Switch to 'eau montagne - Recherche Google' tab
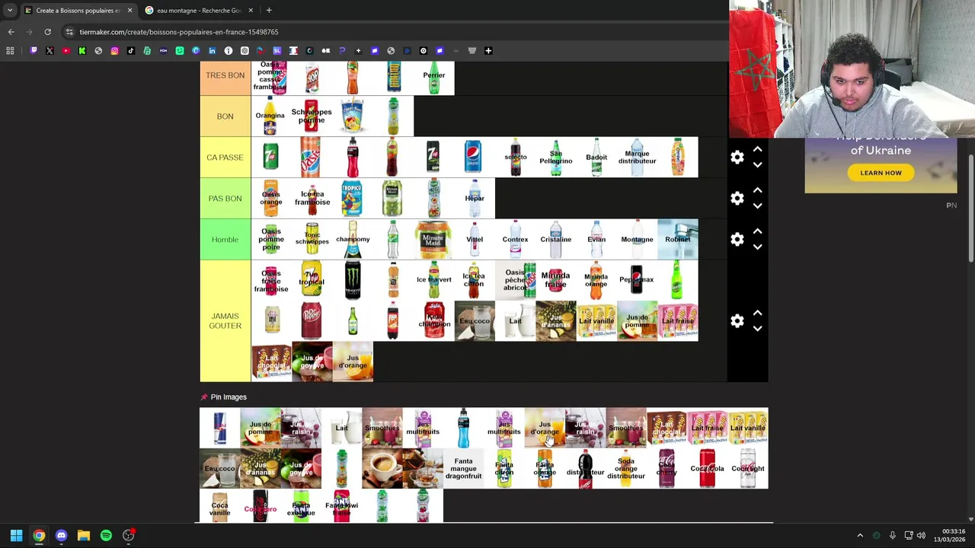The width and height of the screenshot is (975, 548). click(x=198, y=11)
